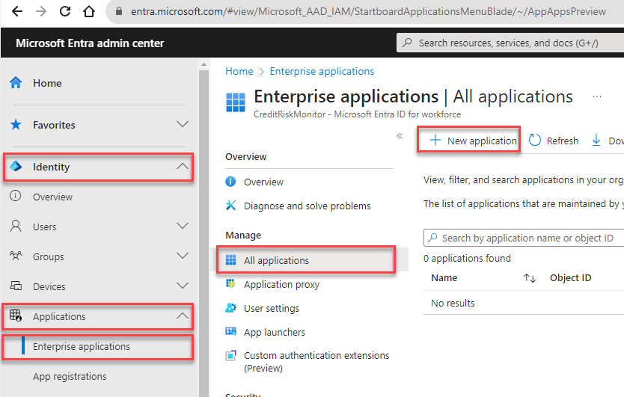
Task: Click the Custom authentication extensions icon
Action: click(x=230, y=355)
